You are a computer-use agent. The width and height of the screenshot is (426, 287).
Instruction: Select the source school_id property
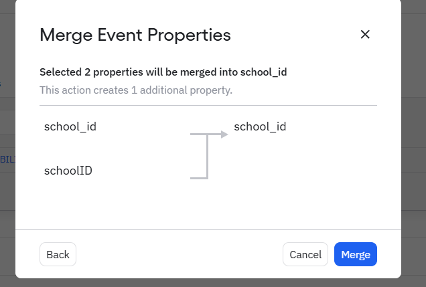[70, 126]
